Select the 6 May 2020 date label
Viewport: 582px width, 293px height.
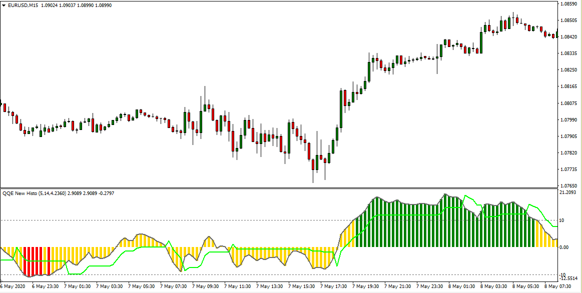click(13, 287)
